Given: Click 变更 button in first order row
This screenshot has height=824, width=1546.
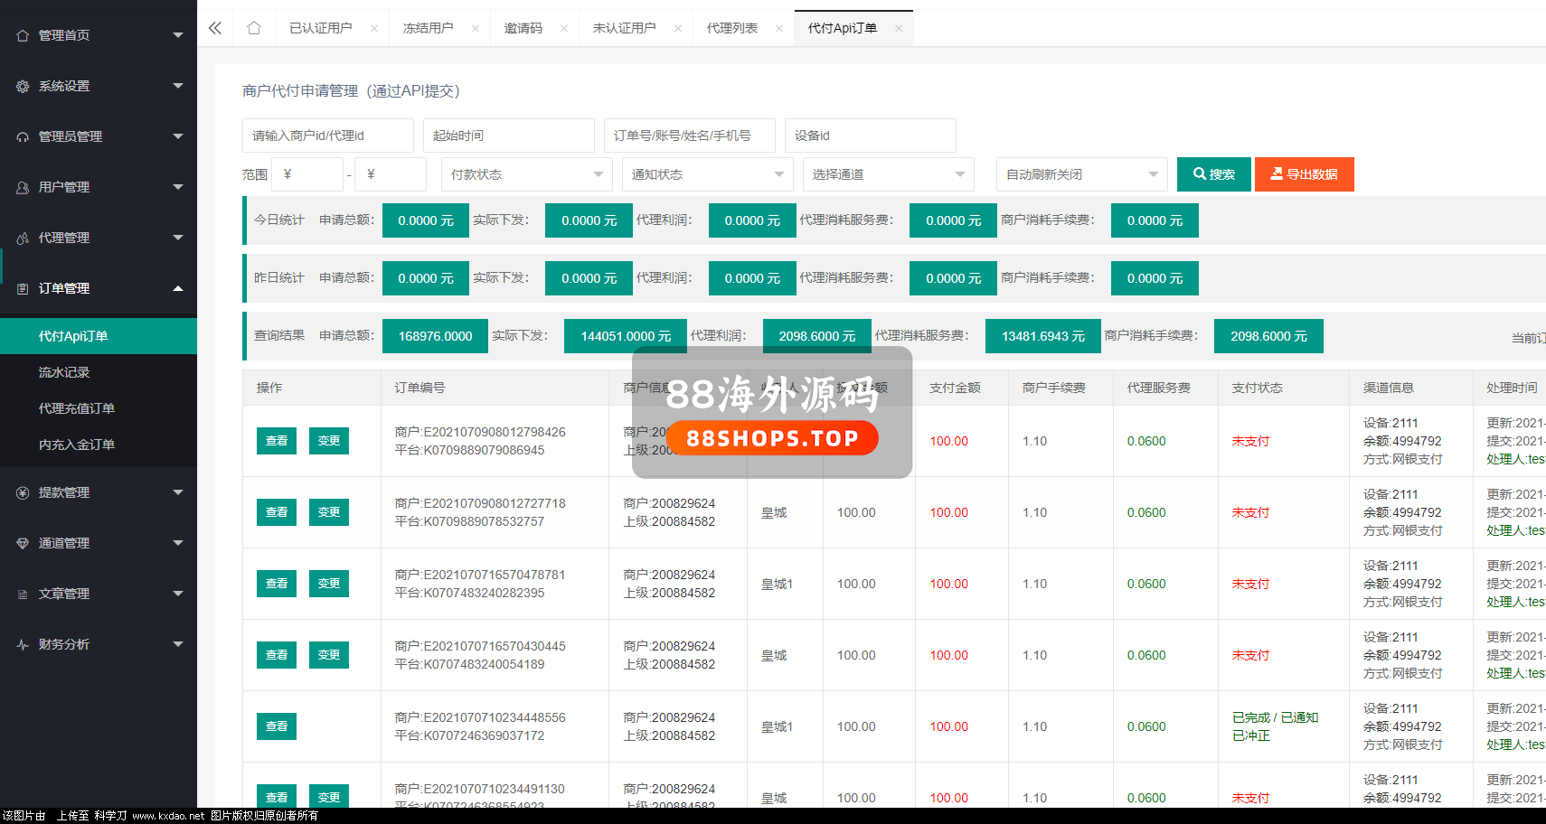Looking at the screenshot, I should [329, 441].
